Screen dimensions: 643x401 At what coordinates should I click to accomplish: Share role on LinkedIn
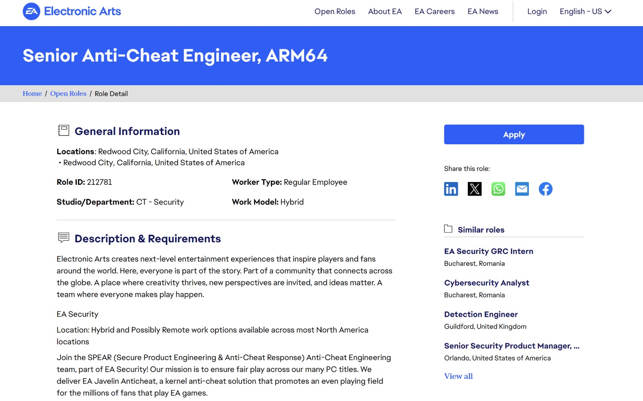451,189
